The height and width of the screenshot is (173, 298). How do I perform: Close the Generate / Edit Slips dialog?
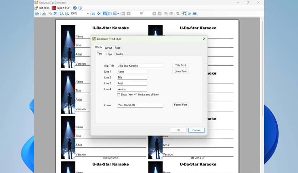204,39
